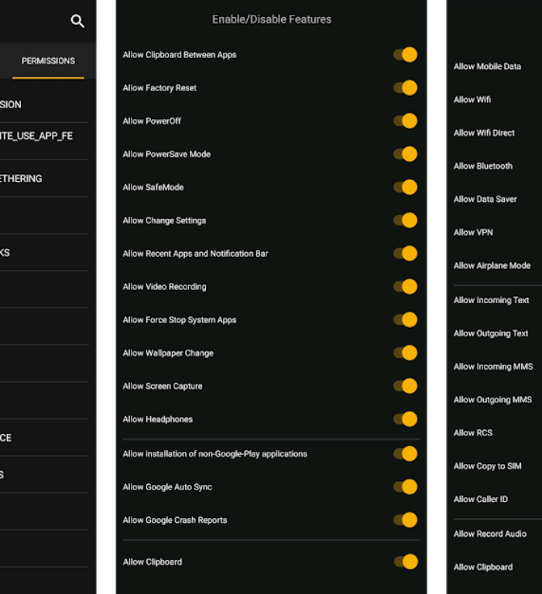
Task: Toggle Allow Clipboard Between Apps switch
Action: pos(405,55)
